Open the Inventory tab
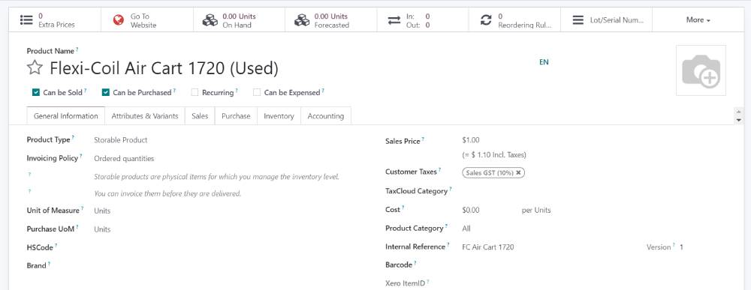This screenshot has width=751, height=290. click(x=279, y=116)
